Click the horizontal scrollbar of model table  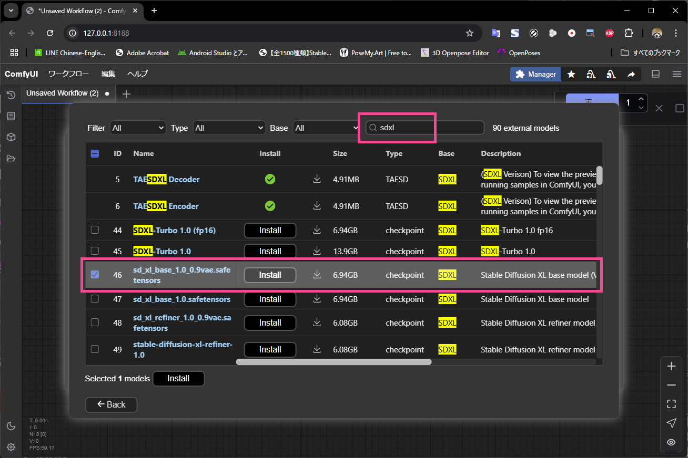333,361
